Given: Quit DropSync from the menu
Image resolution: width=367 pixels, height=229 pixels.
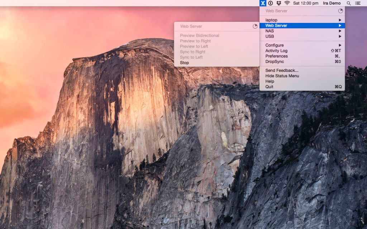Looking at the screenshot, I should [269, 87].
